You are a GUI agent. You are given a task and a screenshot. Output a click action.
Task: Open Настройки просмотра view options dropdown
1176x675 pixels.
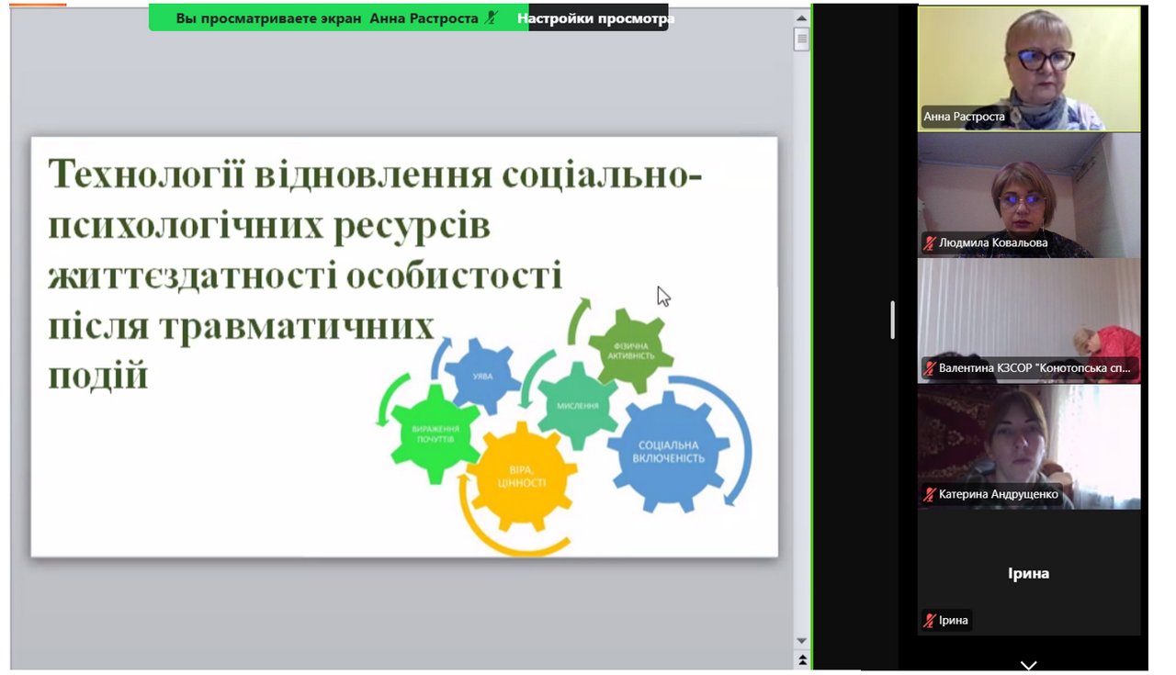pos(595,17)
